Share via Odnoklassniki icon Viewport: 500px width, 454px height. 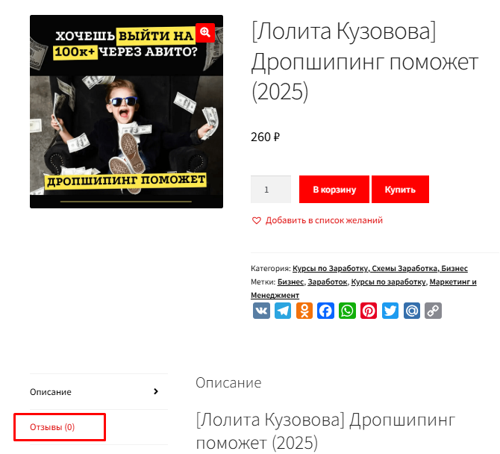(304, 311)
